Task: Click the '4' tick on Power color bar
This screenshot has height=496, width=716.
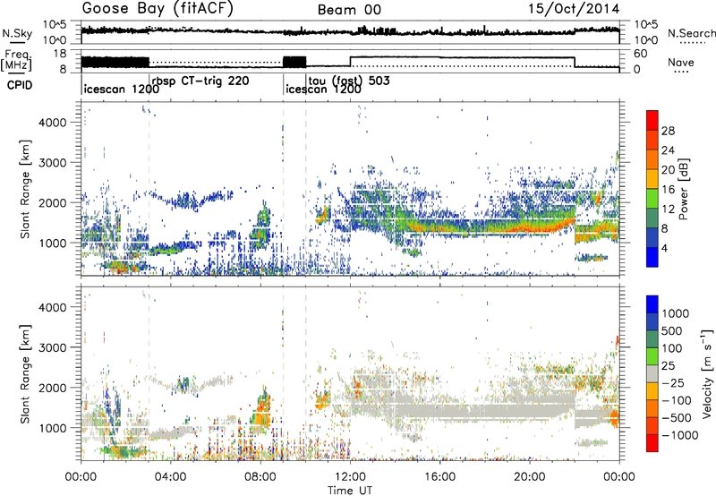Action: pyautogui.click(x=664, y=249)
